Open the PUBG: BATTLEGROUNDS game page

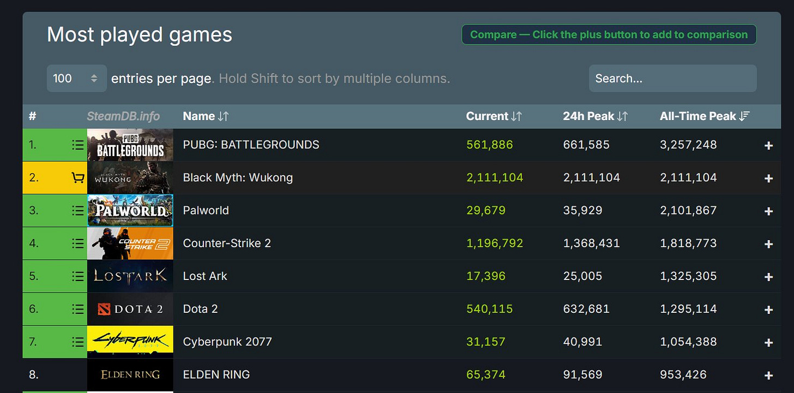click(251, 145)
